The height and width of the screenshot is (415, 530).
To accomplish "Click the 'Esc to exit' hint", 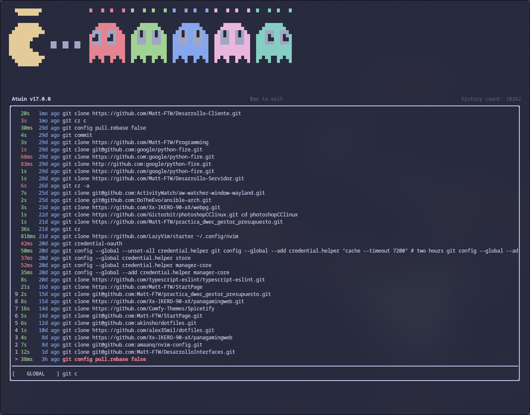I will pyautogui.click(x=266, y=99).
